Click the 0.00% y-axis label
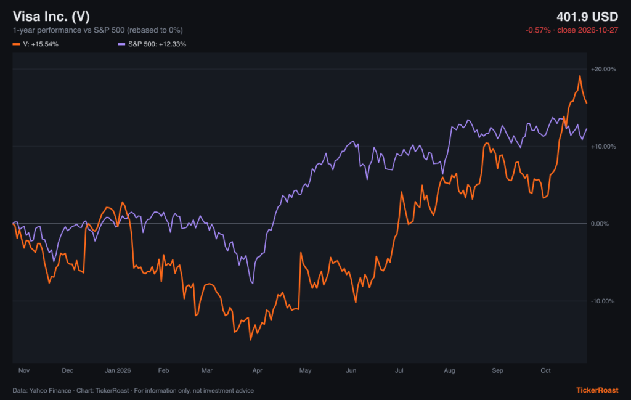Image resolution: width=631 pixels, height=400 pixels. point(600,224)
